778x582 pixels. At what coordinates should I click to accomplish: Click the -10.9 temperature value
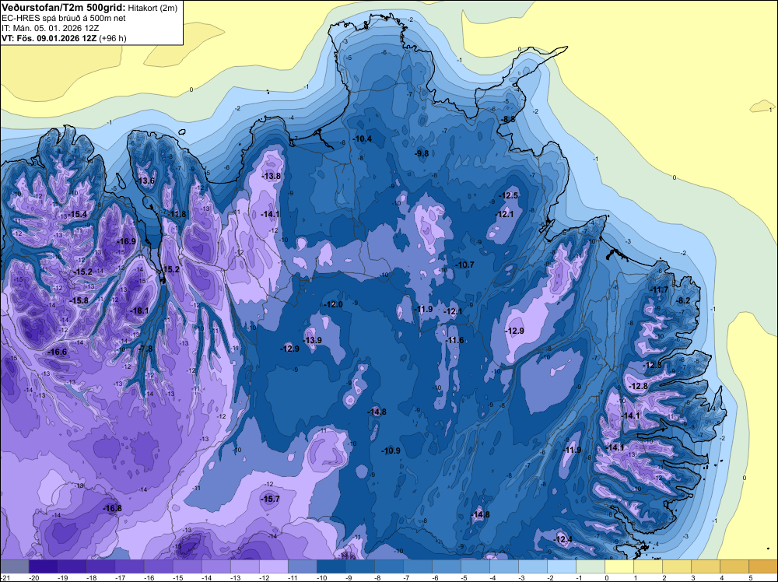(x=391, y=451)
